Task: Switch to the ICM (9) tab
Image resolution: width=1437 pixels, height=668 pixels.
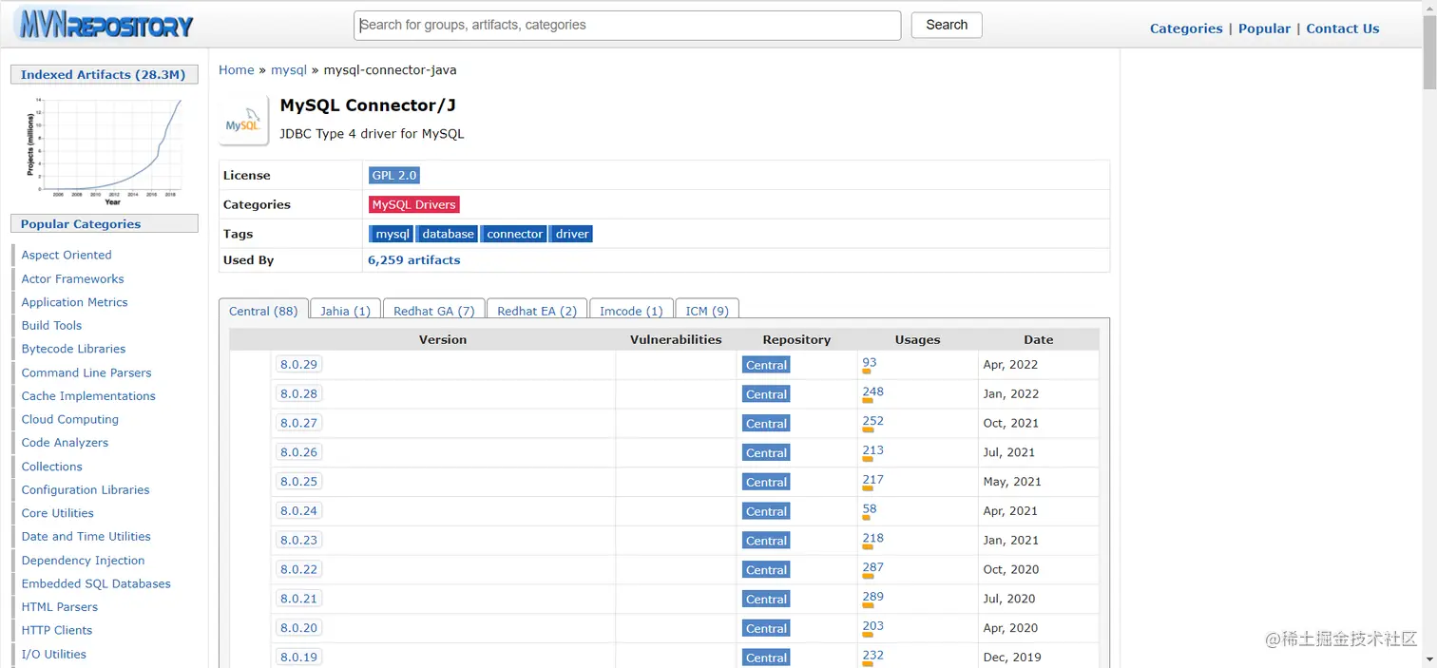Action: point(707,311)
